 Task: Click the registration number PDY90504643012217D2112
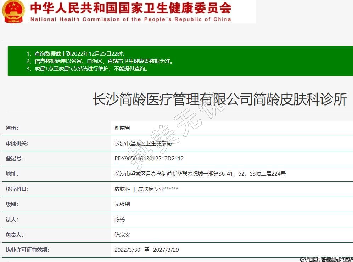[x=149, y=159]
